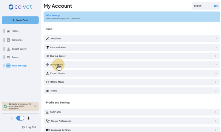This screenshot has height=132, width=221.
Task: Select Mike Mossop in the sidebar
Action: (x=19, y=66)
